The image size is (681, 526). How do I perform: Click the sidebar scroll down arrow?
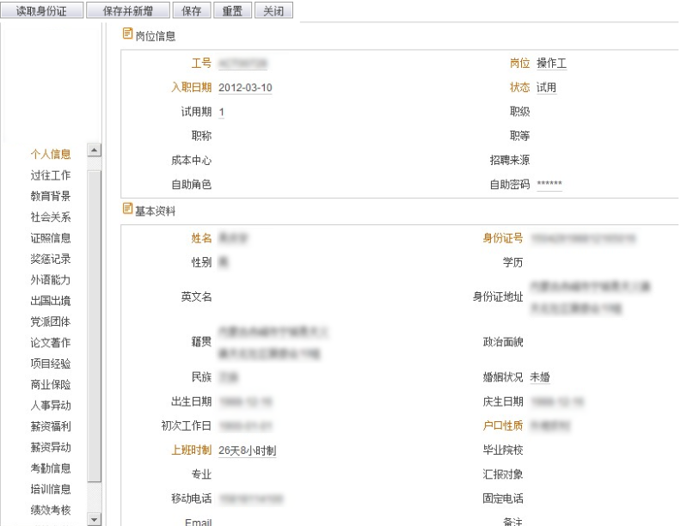tap(94, 519)
